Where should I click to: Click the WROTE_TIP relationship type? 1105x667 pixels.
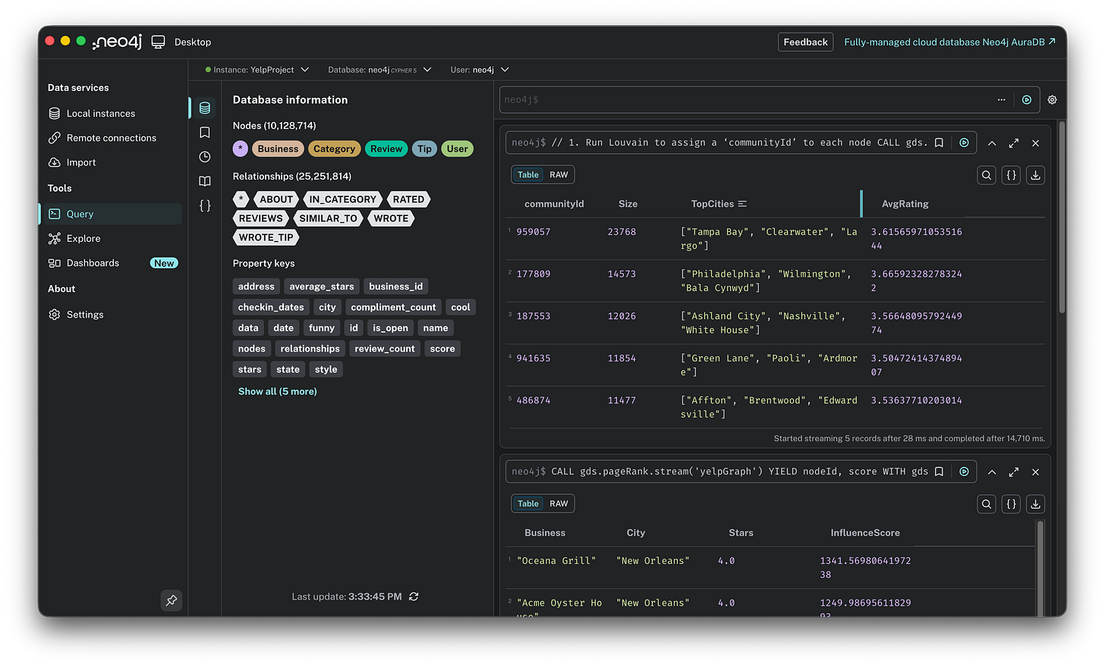click(x=266, y=237)
